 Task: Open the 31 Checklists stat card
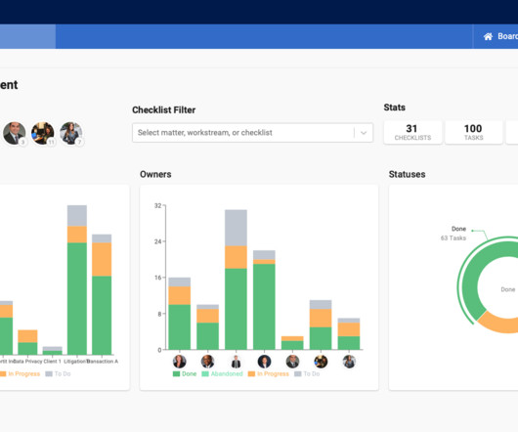pyautogui.click(x=412, y=133)
